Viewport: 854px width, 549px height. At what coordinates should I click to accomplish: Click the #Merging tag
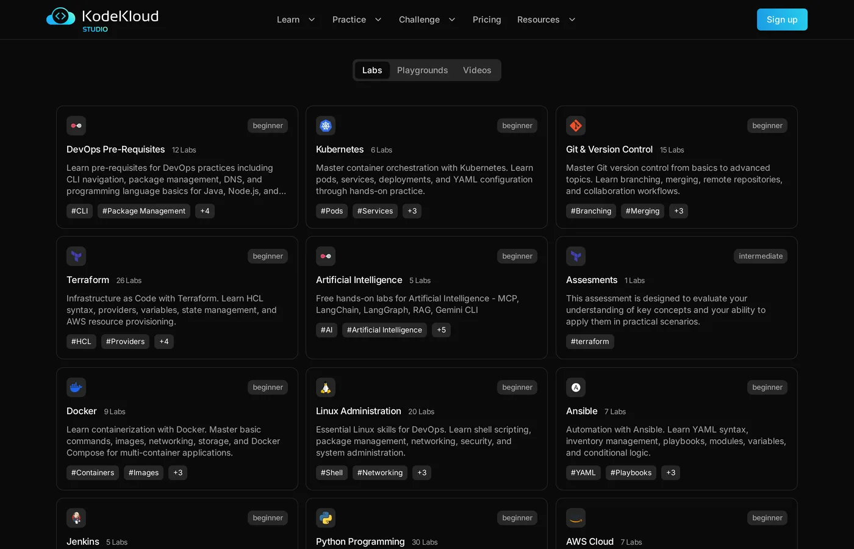point(642,211)
